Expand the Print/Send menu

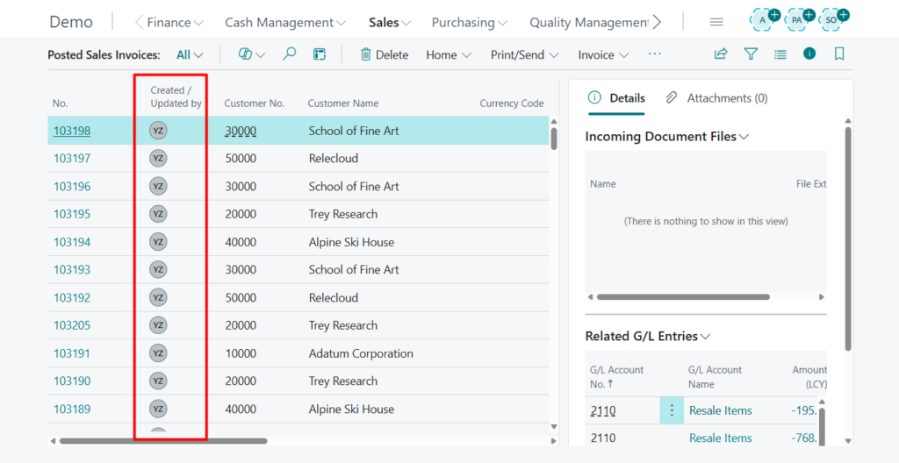click(x=524, y=54)
